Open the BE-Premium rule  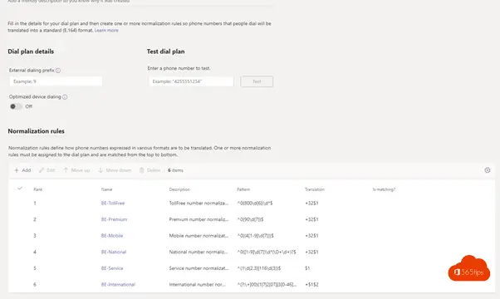click(114, 219)
